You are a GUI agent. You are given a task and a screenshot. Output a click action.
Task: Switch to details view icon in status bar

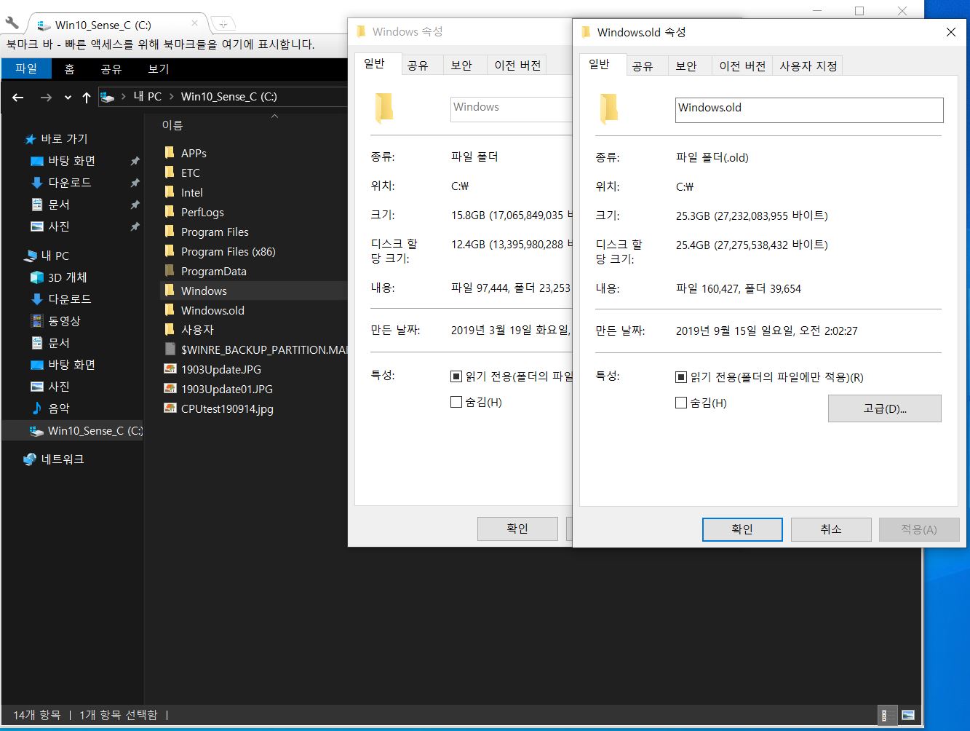click(886, 715)
